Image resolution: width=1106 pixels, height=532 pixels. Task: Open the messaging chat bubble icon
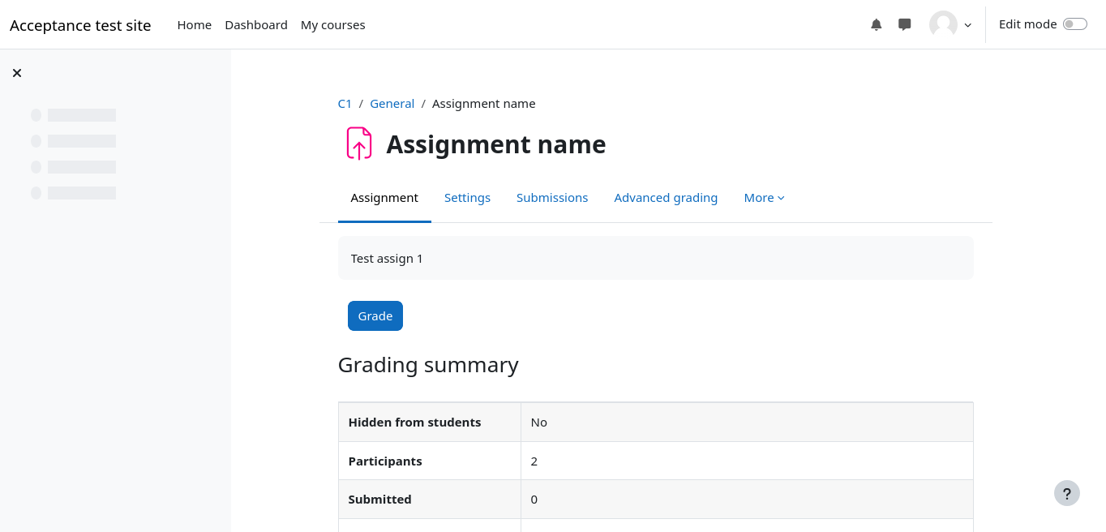(x=905, y=25)
